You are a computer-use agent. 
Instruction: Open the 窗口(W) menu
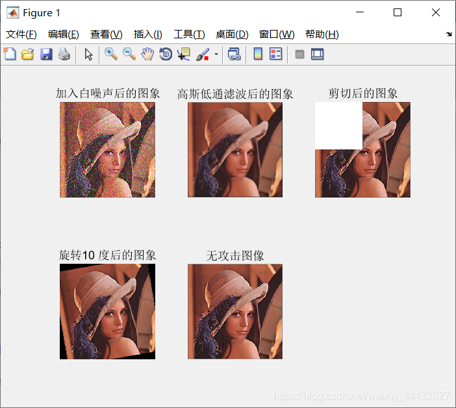click(277, 34)
